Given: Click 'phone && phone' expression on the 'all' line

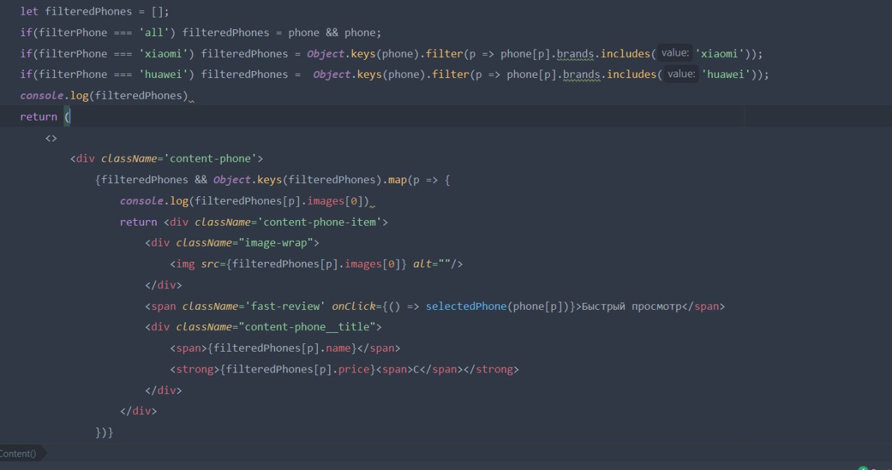Looking at the screenshot, I should point(332,33).
